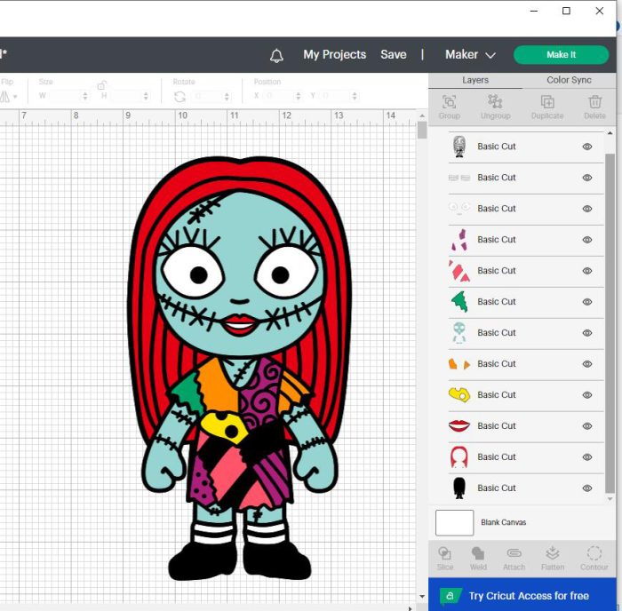Click the Flip tool icon
The image size is (622, 611).
4,96
